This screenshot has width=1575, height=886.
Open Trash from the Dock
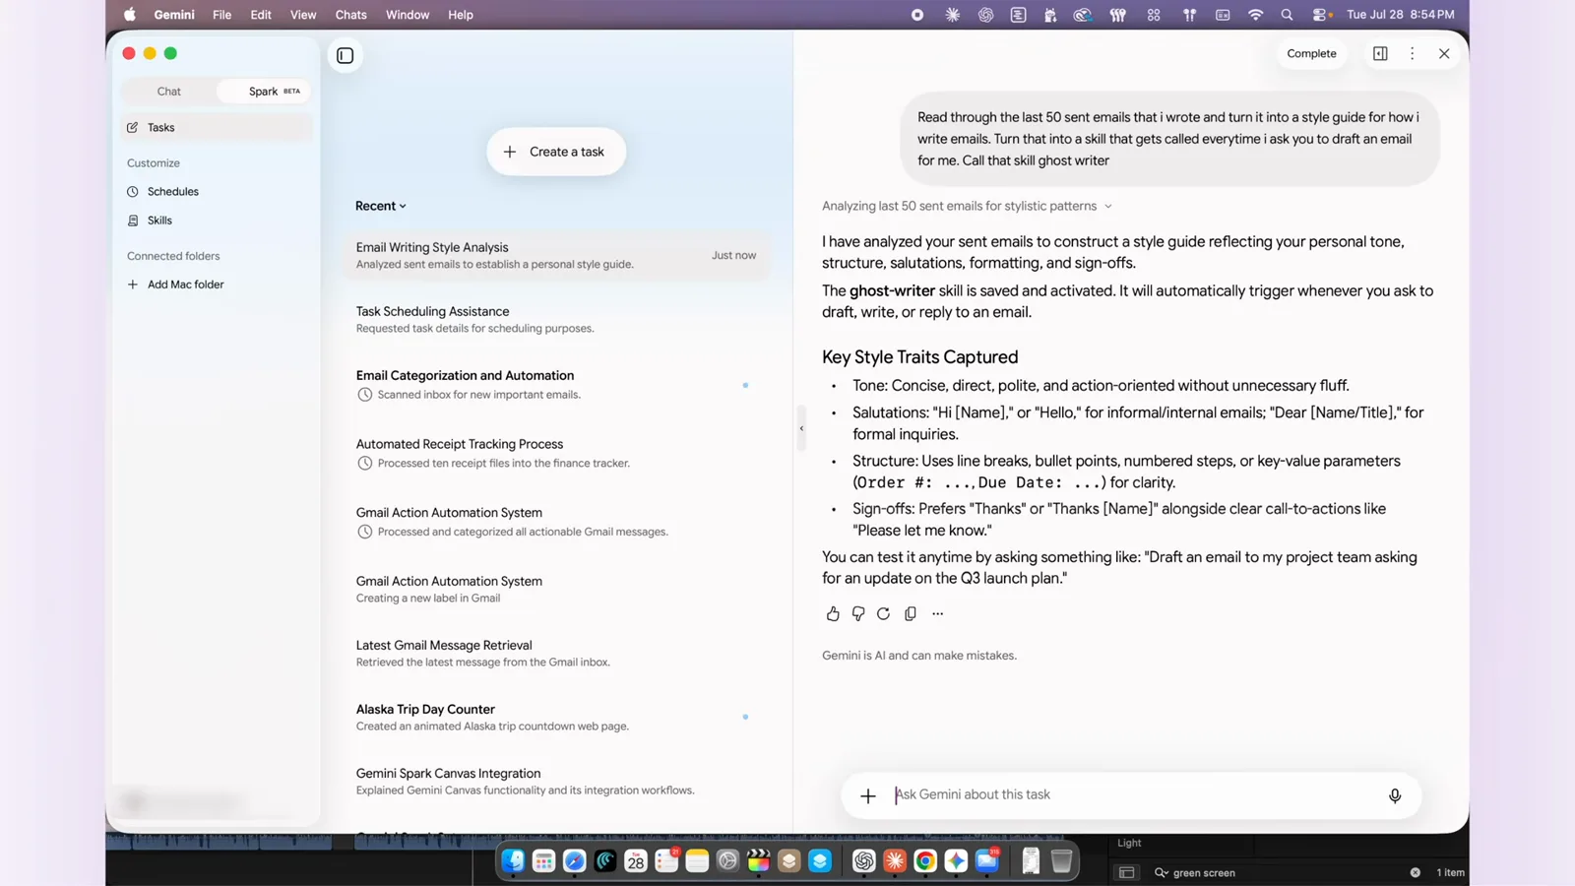click(x=1061, y=861)
